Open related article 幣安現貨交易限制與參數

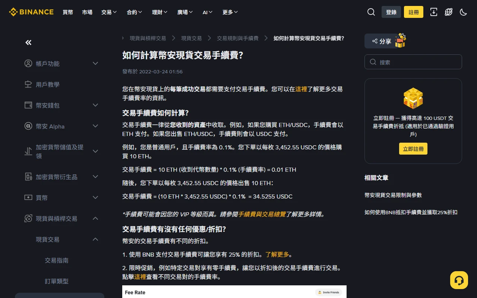point(393,195)
